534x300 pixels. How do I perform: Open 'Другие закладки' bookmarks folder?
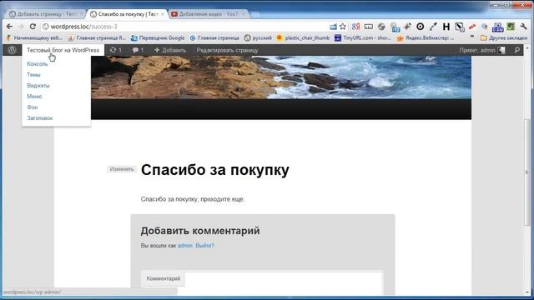503,37
